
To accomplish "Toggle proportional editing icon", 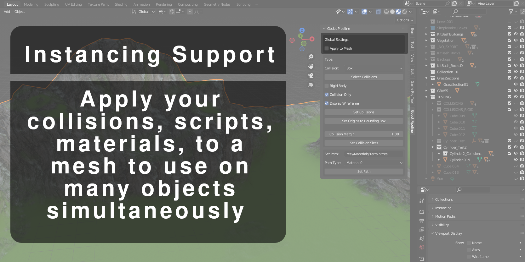I will pyautogui.click(x=190, y=12).
